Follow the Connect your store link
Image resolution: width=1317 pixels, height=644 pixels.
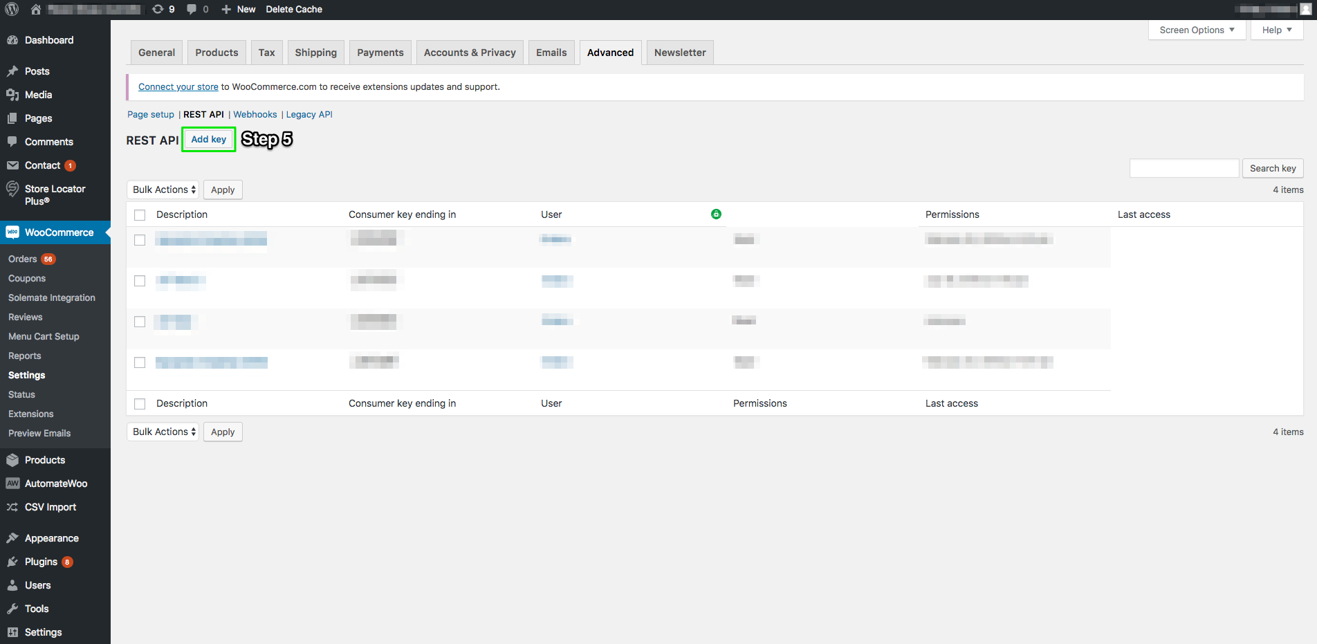click(x=178, y=86)
